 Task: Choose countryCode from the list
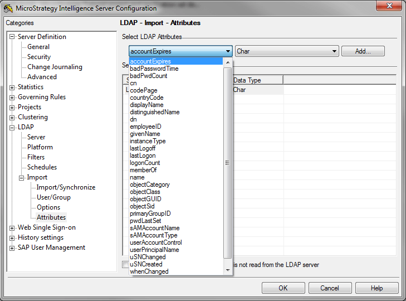pos(176,98)
